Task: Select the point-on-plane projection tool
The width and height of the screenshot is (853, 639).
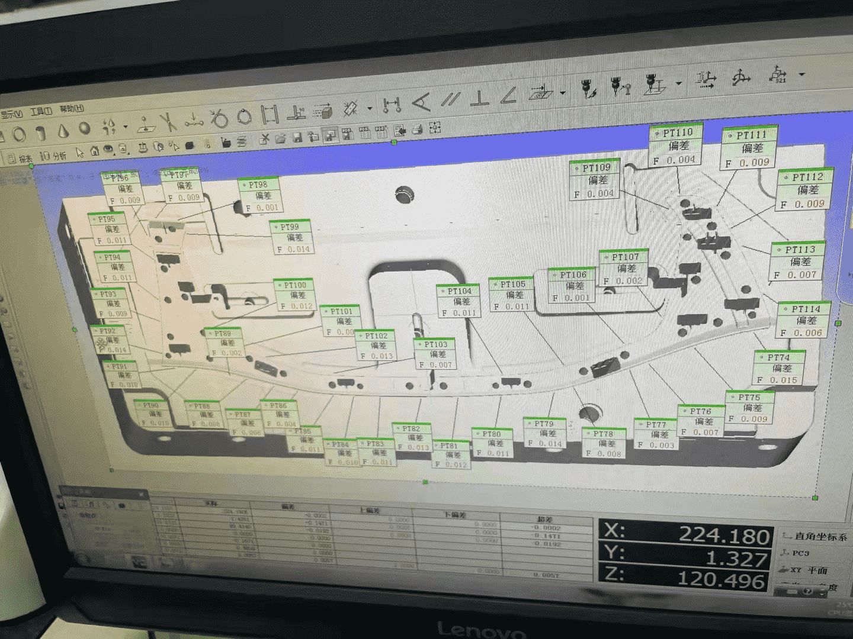Action: (145, 124)
